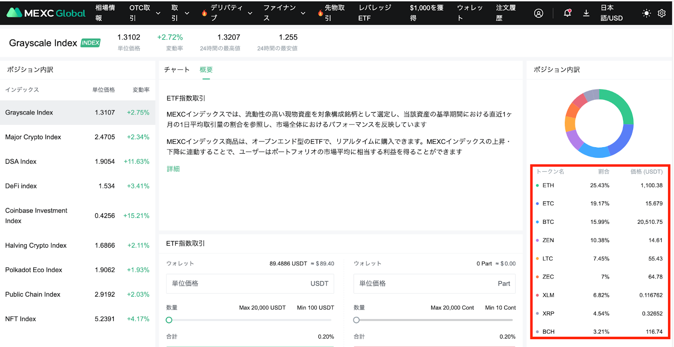This screenshot has height=347, width=674.
Task: Open 注文履歴 menu item
Action: point(505,13)
